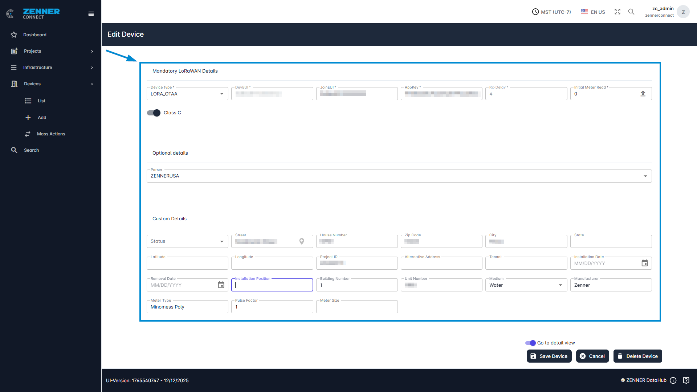Click the info icon in footer
697x392 pixels.
(x=673, y=380)
